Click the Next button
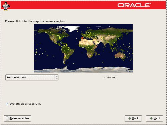Viewport: 167px width, 125px height. (x=154, y=118)
